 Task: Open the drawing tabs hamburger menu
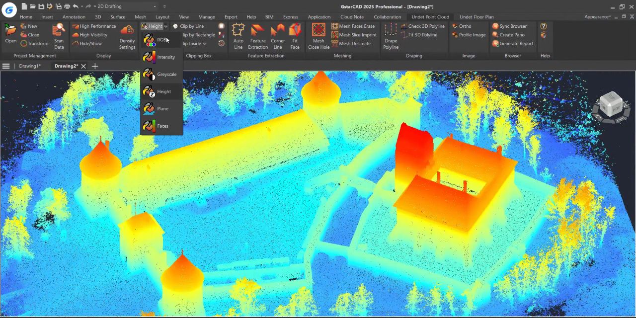coord(6,66)
